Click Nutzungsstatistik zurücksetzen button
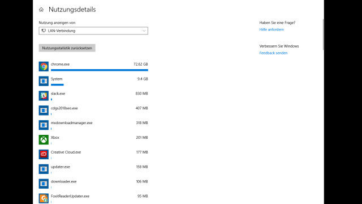 click(67, 48)
